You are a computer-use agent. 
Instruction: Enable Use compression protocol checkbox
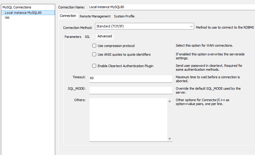point(94,46)
